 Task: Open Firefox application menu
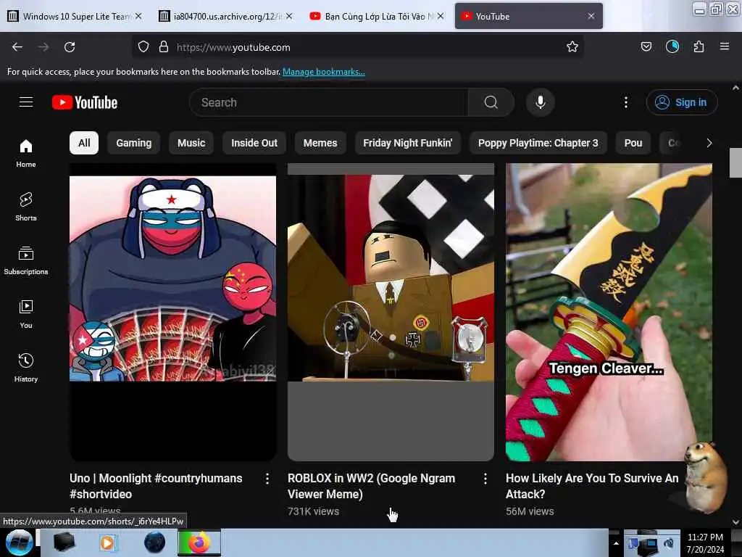coord(725,46)
